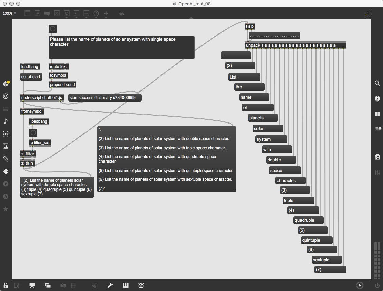
Task: Select the 'zl filter' object
Action: [27, 154]
